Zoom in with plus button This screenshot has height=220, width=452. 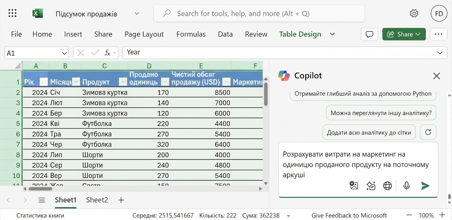442,215
